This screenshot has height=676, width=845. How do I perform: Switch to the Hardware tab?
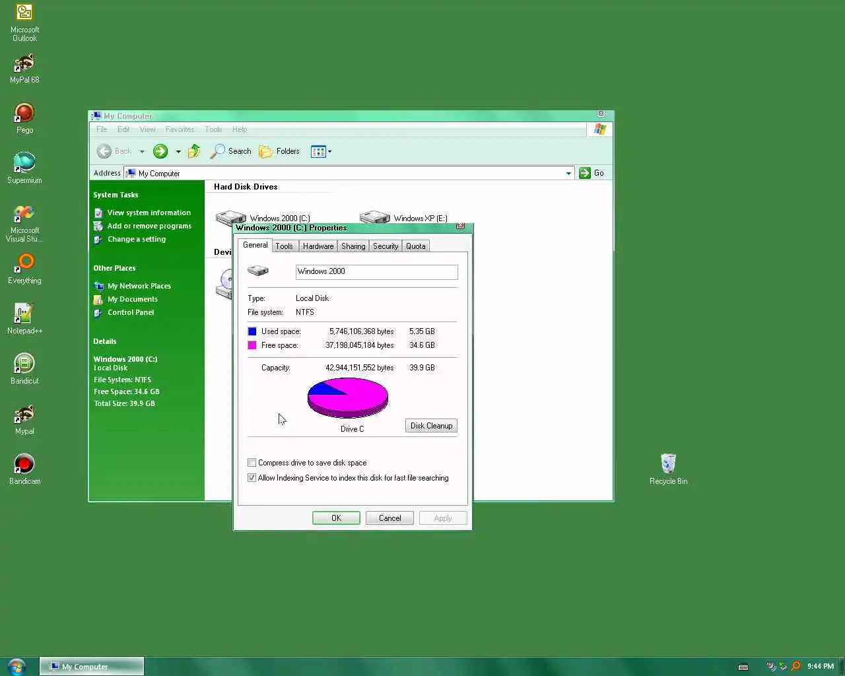pos(318,246)
